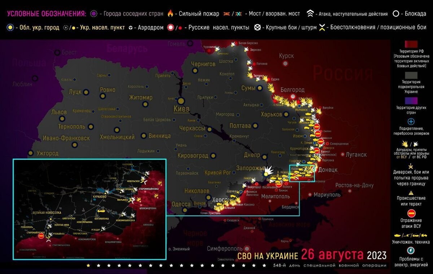Click the Хмельницкий label
This screenshot has height=274, width=433.
coord(117,137)
